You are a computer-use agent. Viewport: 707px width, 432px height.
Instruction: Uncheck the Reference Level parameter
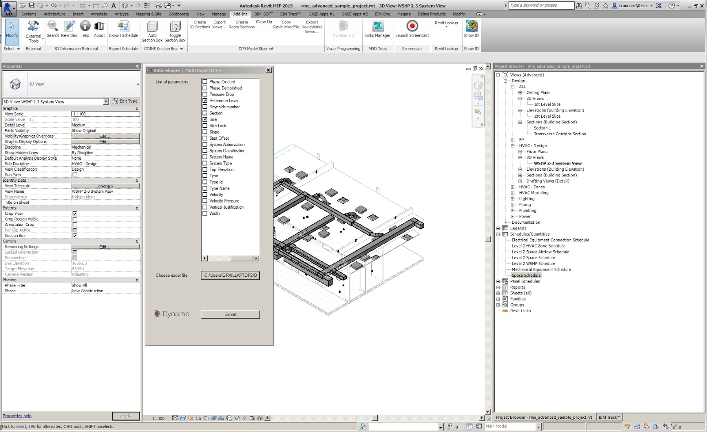[205, 100]
